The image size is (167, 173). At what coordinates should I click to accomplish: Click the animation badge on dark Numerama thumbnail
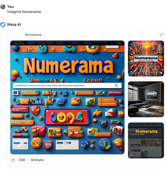[x=131, y=155]
